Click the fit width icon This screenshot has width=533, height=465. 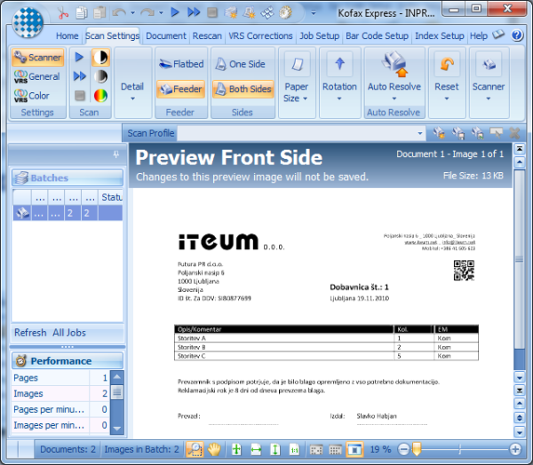[256, 449]
